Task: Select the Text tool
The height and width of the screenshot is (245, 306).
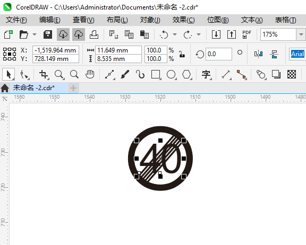Action: 206,75
